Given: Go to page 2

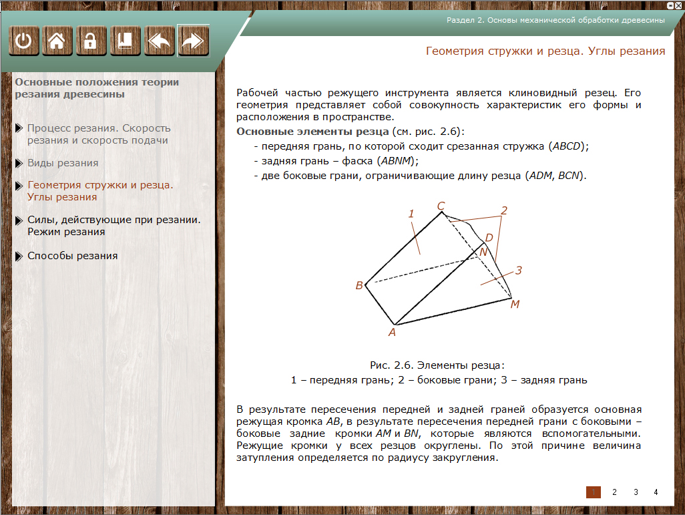Looking at the screenshot, I should (x=614, y=492).
